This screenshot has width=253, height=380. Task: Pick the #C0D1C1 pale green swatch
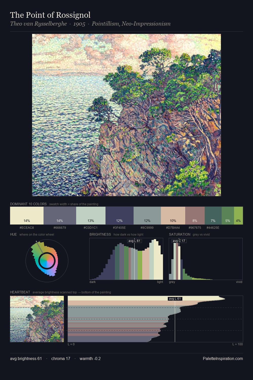click(91, 216)
